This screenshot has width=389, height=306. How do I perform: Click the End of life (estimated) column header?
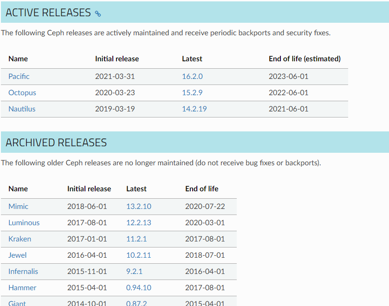coord(305,59)
